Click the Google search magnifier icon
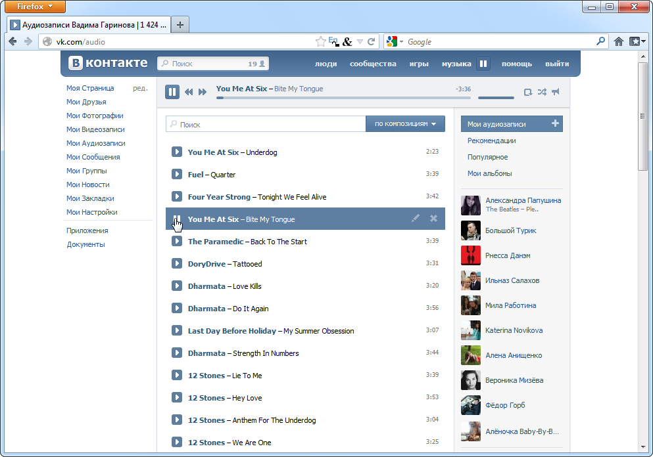Viewport: 653px width, 457px height. pyautogui.click(x=600, y=41)
